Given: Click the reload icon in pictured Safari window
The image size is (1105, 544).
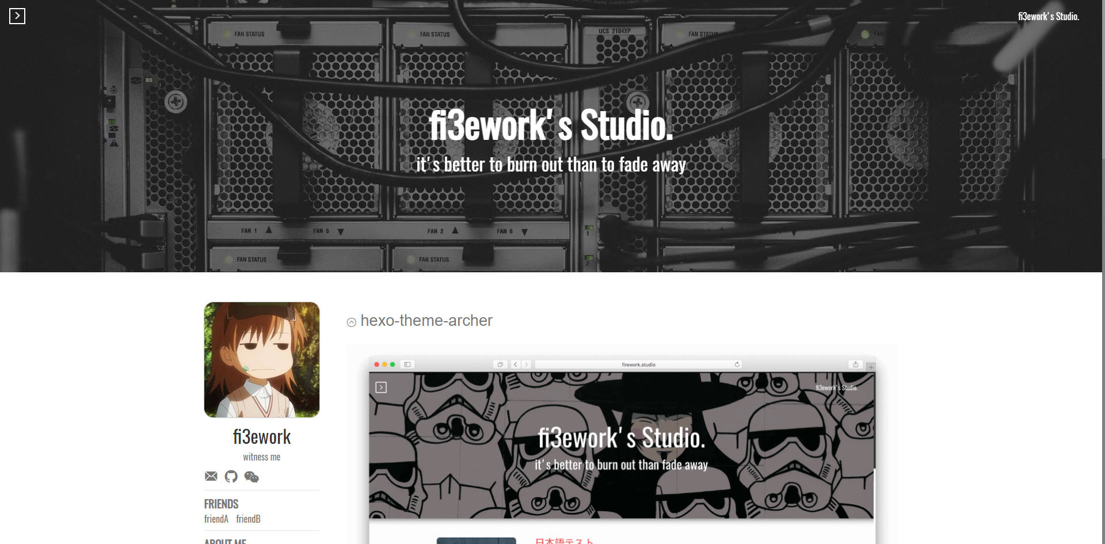Looking at the screenshot, I should point(737,364).
